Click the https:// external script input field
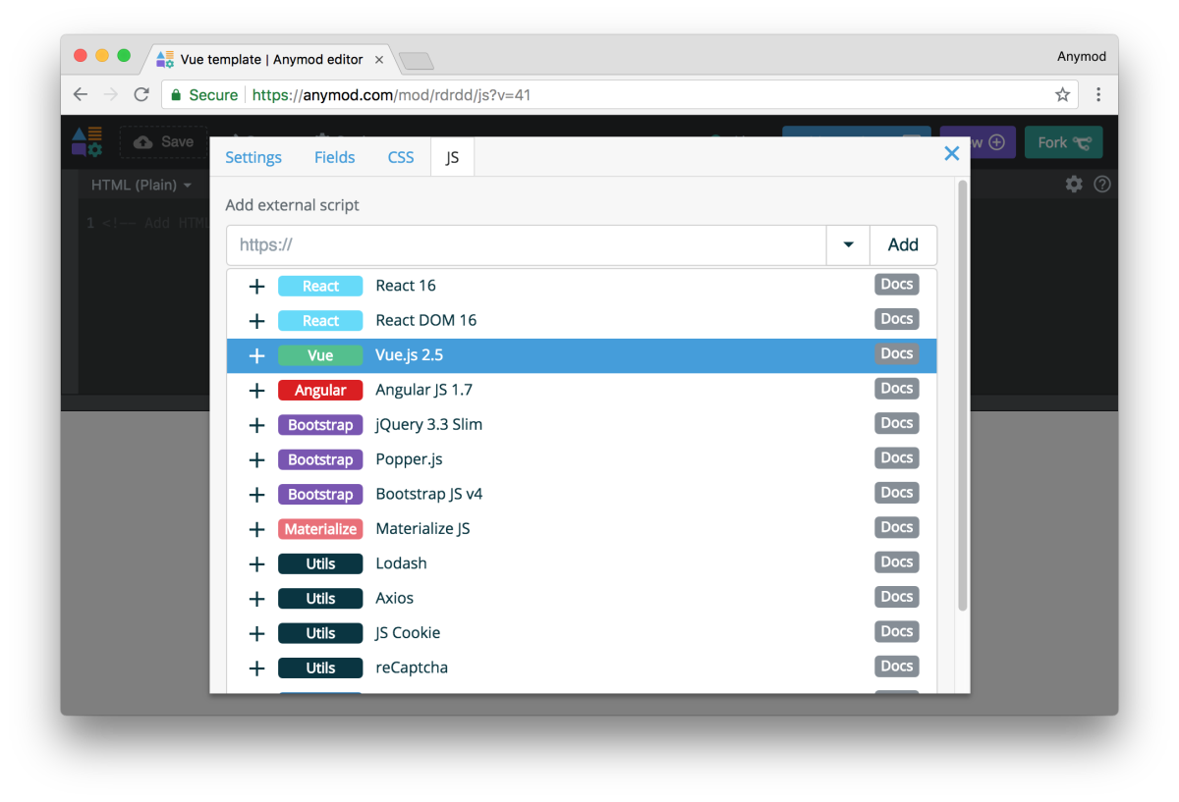The height and width of the screenshot is (802, 1179). click(x=527, y=245)
